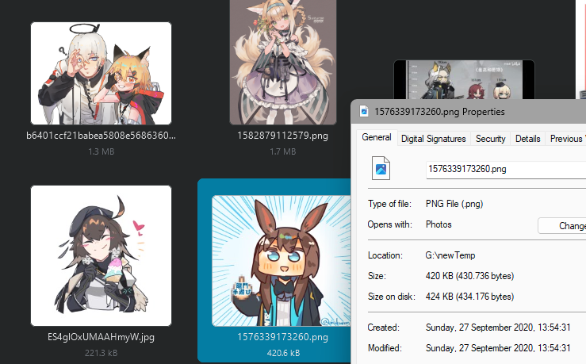Click the Properties window title text

coord(439,112)
